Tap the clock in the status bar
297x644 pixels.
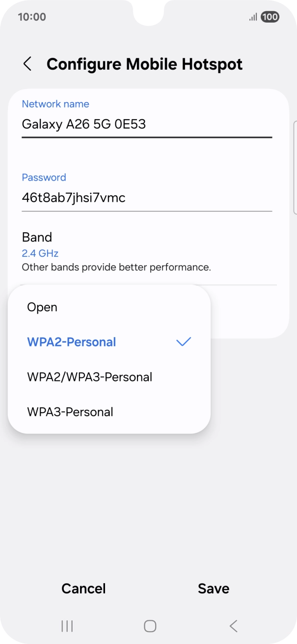(30, 16)
